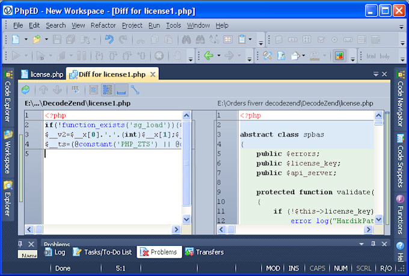Toggle INS insert mode in status bar

(294, 268)
